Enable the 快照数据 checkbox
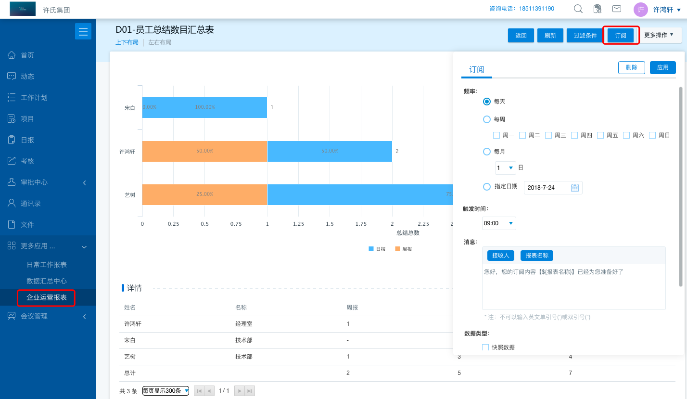 [485, 348]
